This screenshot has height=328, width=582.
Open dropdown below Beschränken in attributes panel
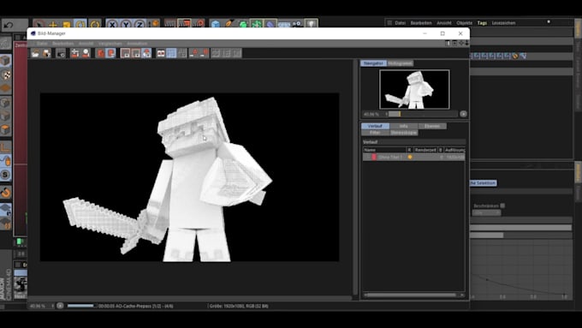486,213
